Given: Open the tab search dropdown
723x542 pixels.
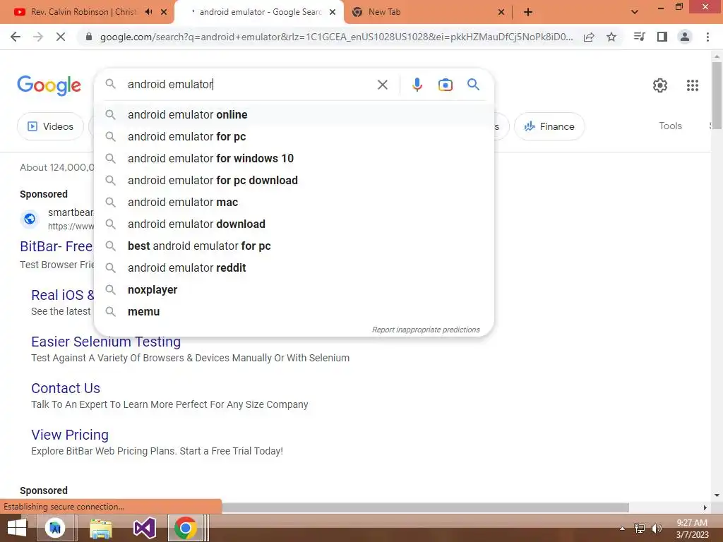Looking at the screenshot, I should (x=635, y=12).
